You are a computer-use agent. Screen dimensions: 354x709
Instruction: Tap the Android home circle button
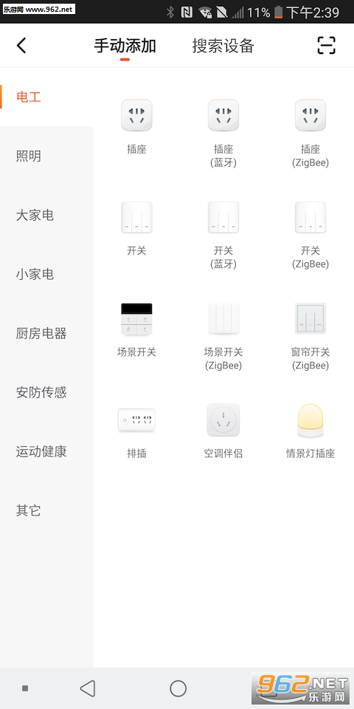(178, 688)
